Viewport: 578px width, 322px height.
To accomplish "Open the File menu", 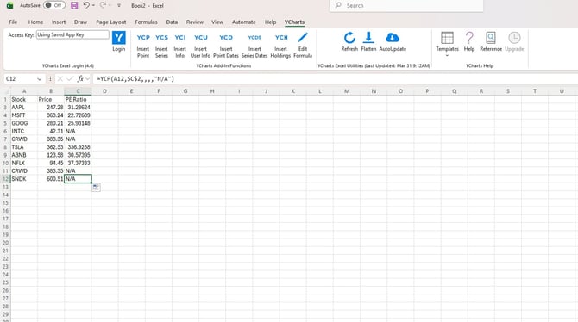I will tap(13, 22).
